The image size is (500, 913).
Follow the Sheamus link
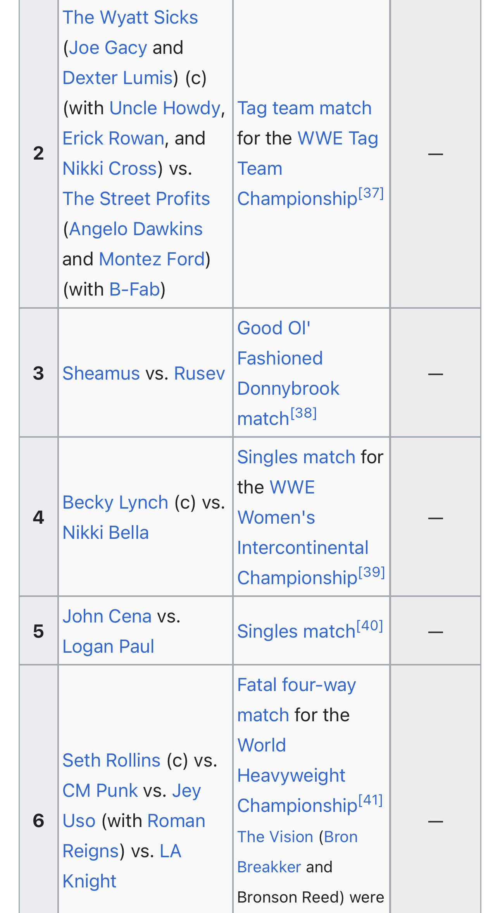101,373
